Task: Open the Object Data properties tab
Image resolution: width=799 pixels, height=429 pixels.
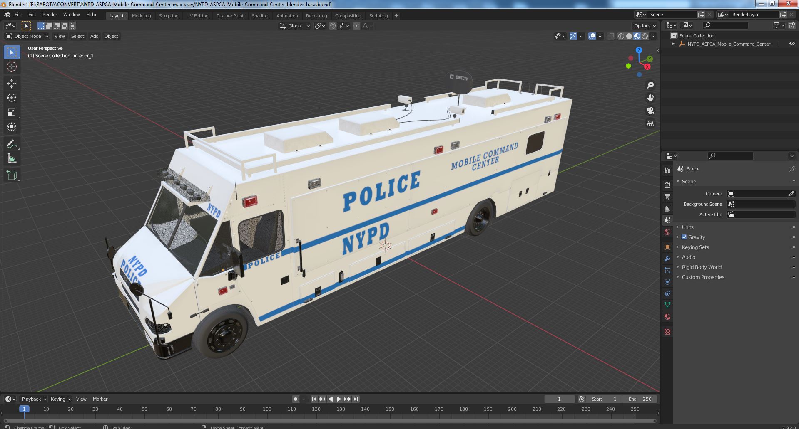Action: pos(667,305)
